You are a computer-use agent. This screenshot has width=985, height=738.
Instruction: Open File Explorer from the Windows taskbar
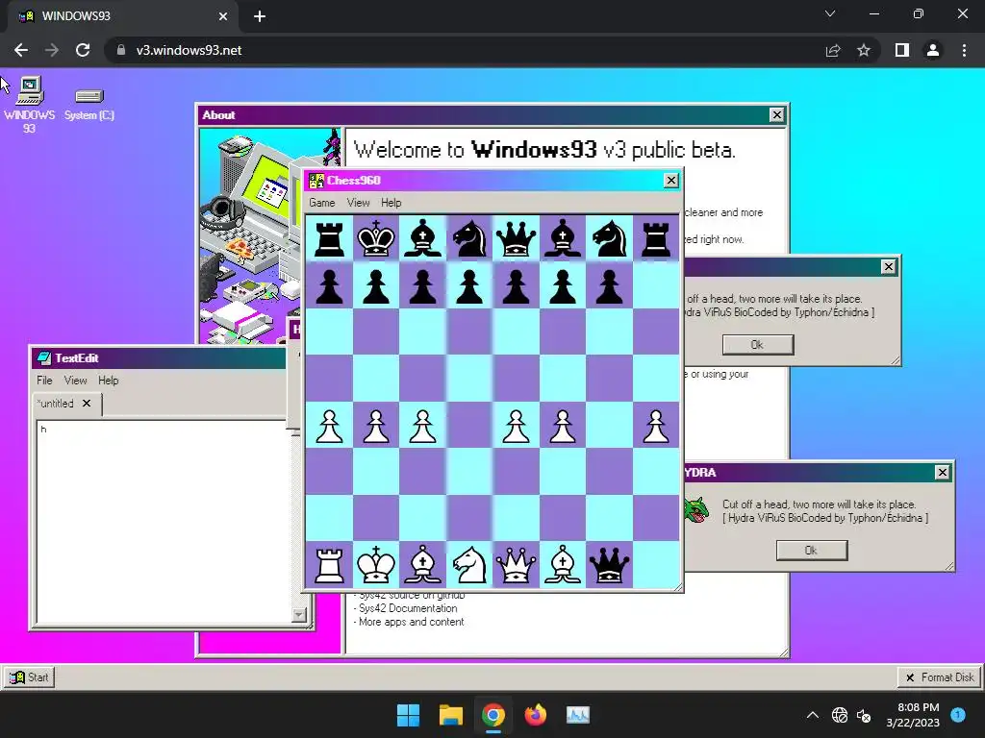click(450, 715)
